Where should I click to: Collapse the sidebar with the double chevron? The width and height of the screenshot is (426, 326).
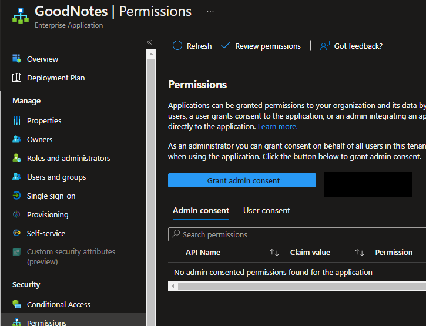tap(149, 42)
